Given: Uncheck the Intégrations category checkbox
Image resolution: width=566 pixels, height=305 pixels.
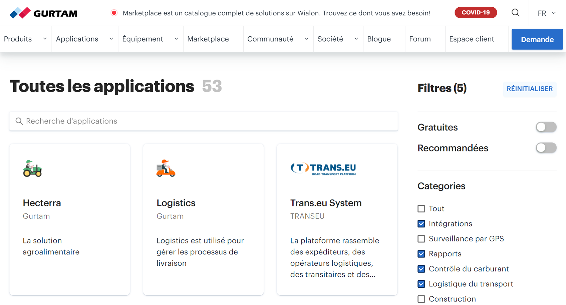Looking at the screenshot, I should pyautogui.click(x=421, y=224).
